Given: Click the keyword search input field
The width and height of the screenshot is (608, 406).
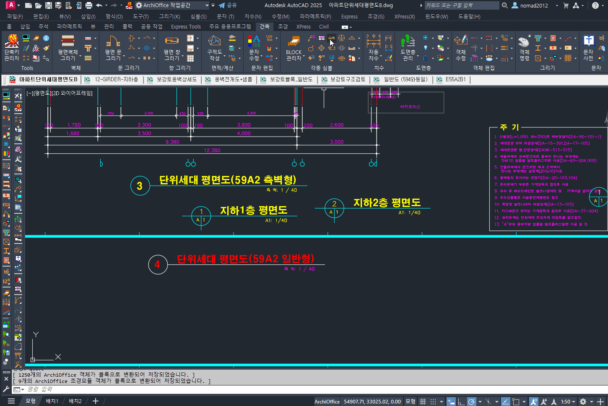Looking at the screenshot, I should (x=462, y=5).
